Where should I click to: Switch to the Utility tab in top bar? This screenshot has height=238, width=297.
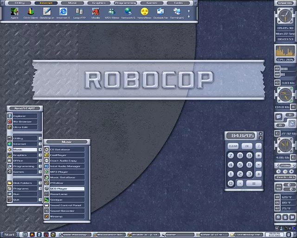19,3
